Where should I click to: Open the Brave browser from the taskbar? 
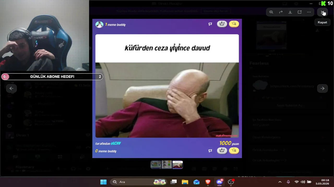click(208, 182)
